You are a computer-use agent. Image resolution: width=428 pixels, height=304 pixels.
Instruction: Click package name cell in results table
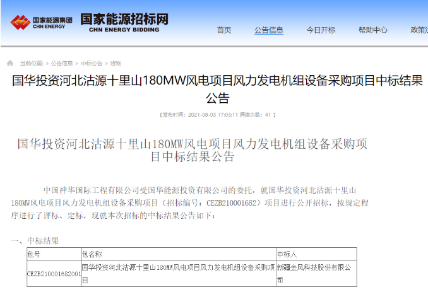tap(179, 274)
